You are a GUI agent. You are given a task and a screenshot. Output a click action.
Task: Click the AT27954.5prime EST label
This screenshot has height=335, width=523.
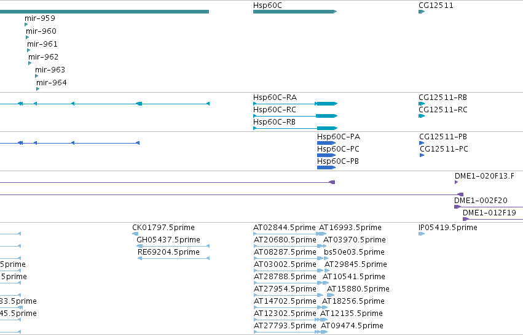[285, 290]
